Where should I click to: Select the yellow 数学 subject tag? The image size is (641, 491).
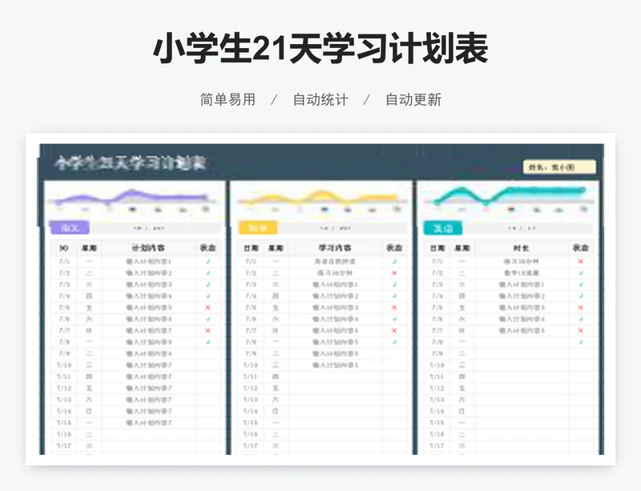tap(257, 227)
